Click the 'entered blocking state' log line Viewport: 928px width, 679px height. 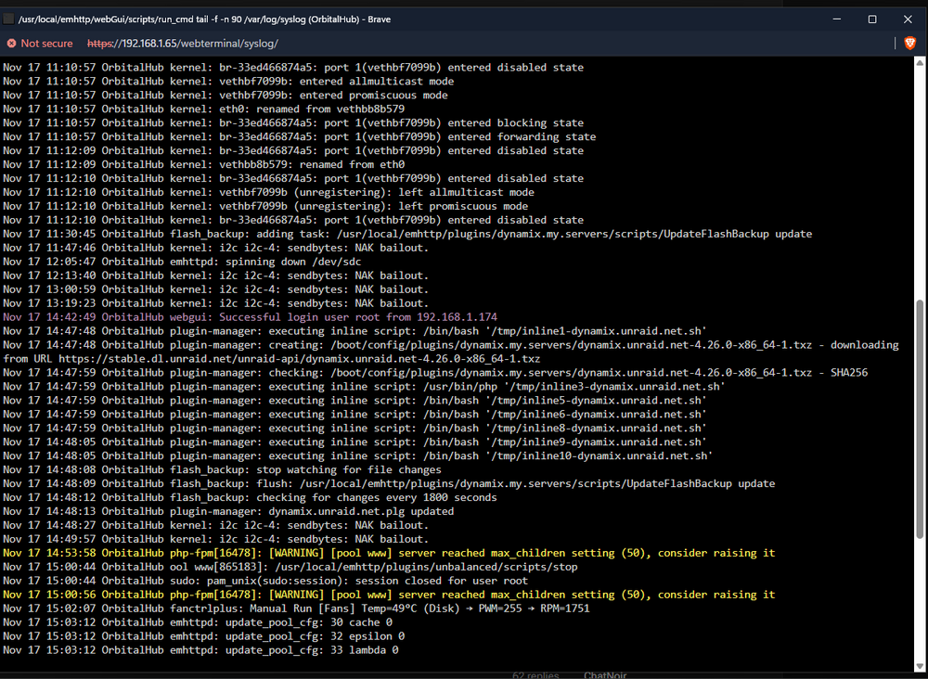coord(293,123)
